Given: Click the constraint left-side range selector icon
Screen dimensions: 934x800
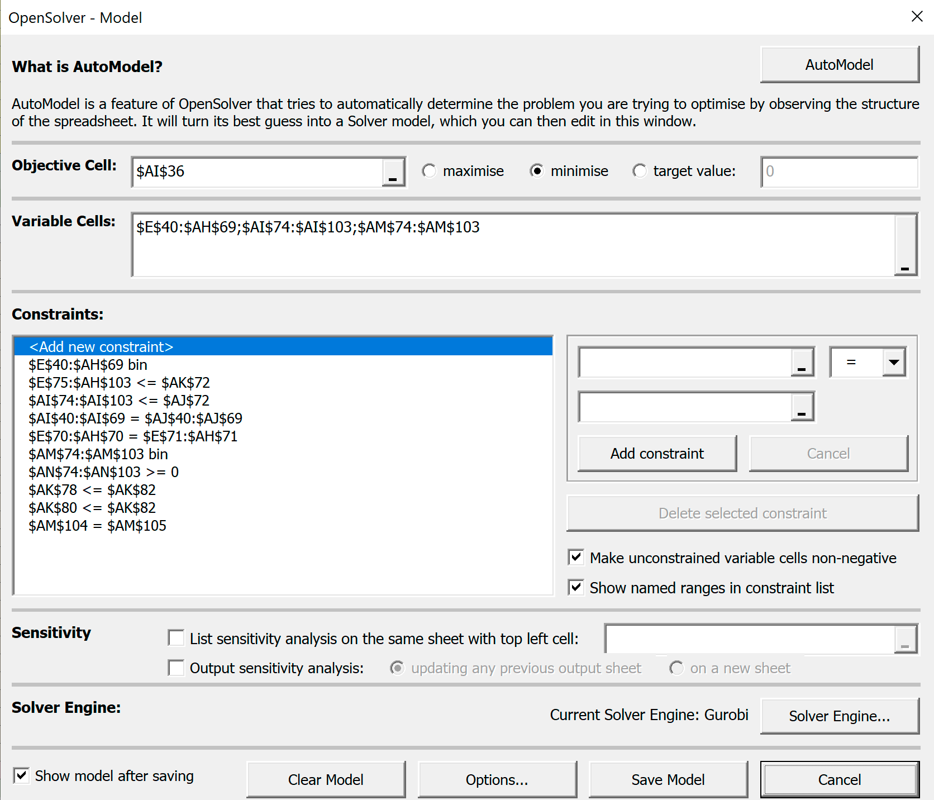Looking at the screenshot, I should (802, 362).
